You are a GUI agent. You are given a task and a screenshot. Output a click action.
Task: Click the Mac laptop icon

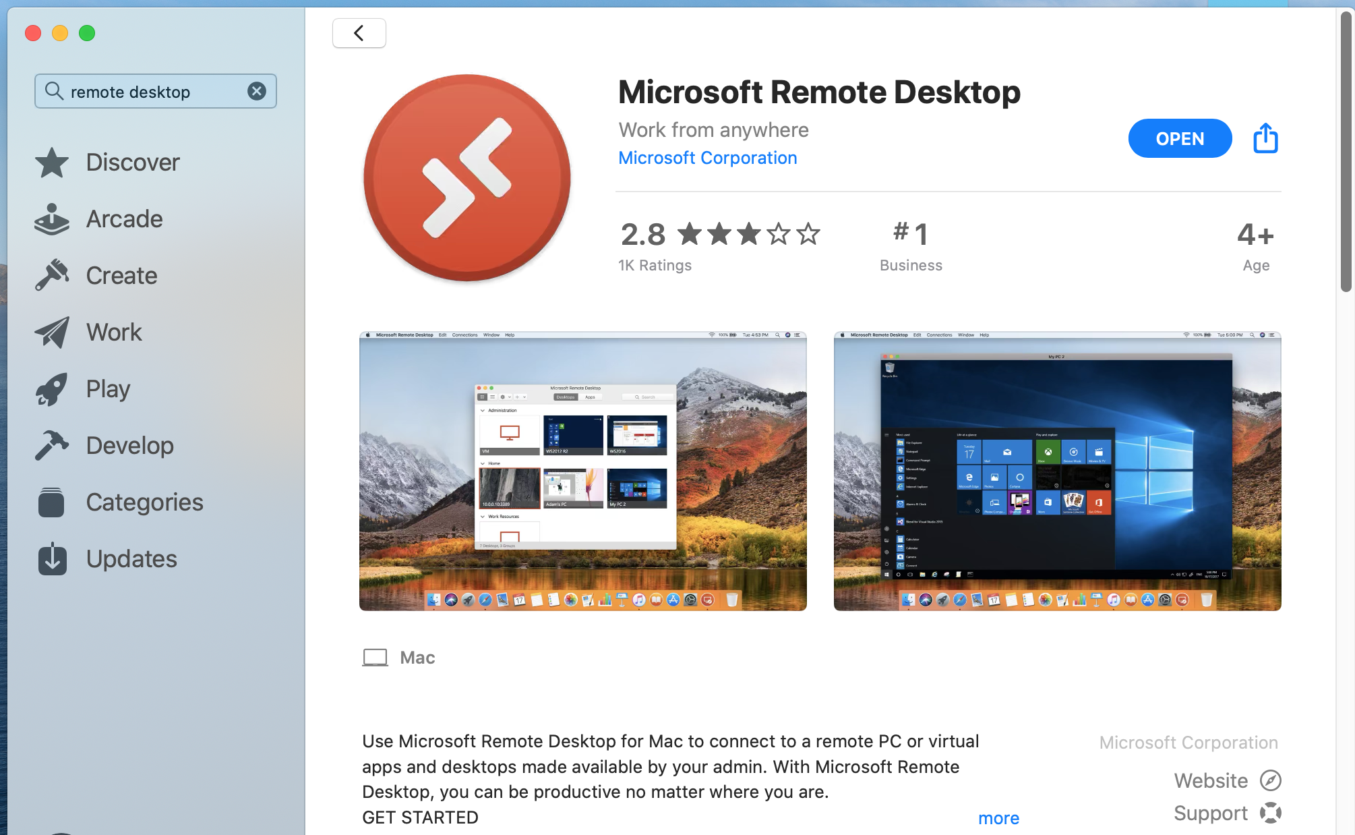(x=375, y=658)
